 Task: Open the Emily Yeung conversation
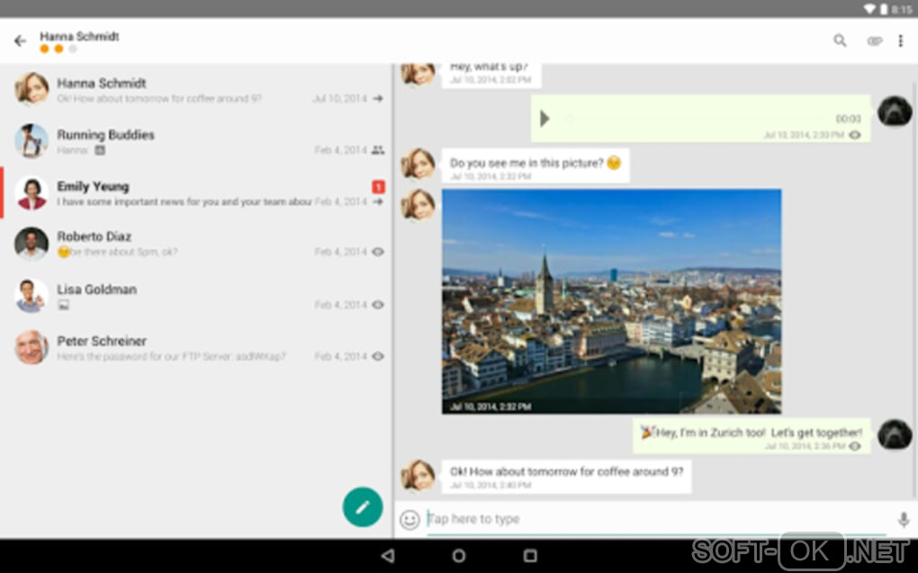point(197,193)
